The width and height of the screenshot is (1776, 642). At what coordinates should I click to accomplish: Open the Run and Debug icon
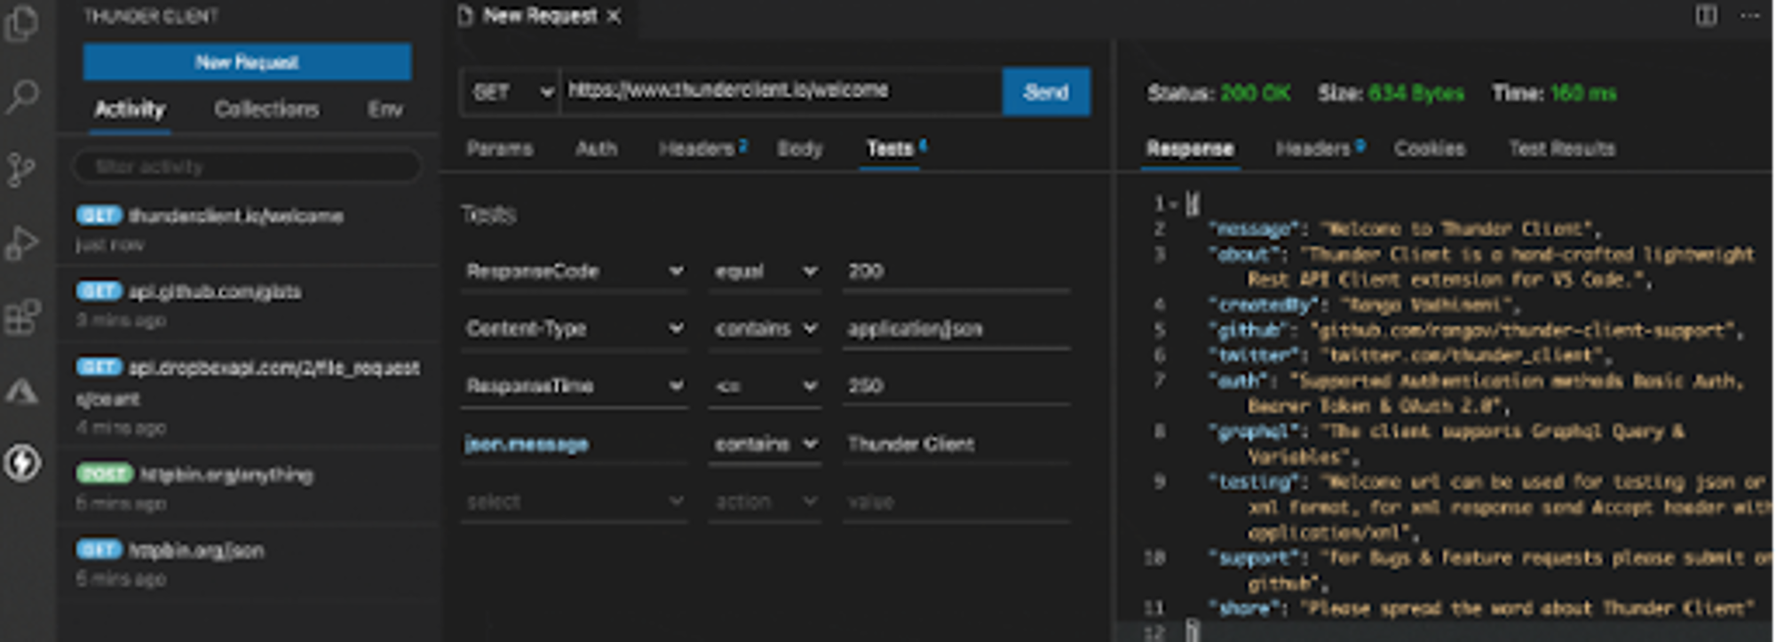[21, 242]
